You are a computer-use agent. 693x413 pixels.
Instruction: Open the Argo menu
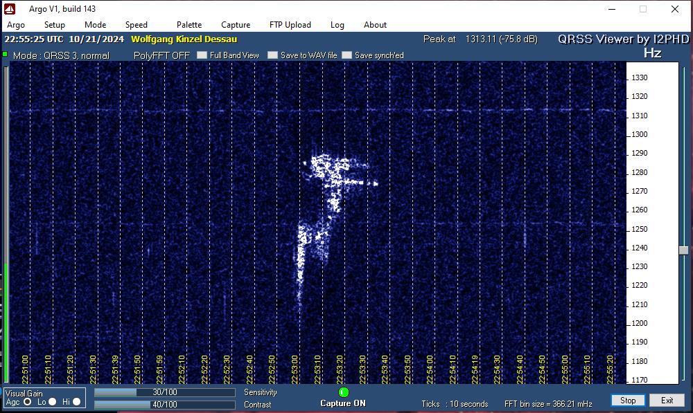click(x=16, y=25)
